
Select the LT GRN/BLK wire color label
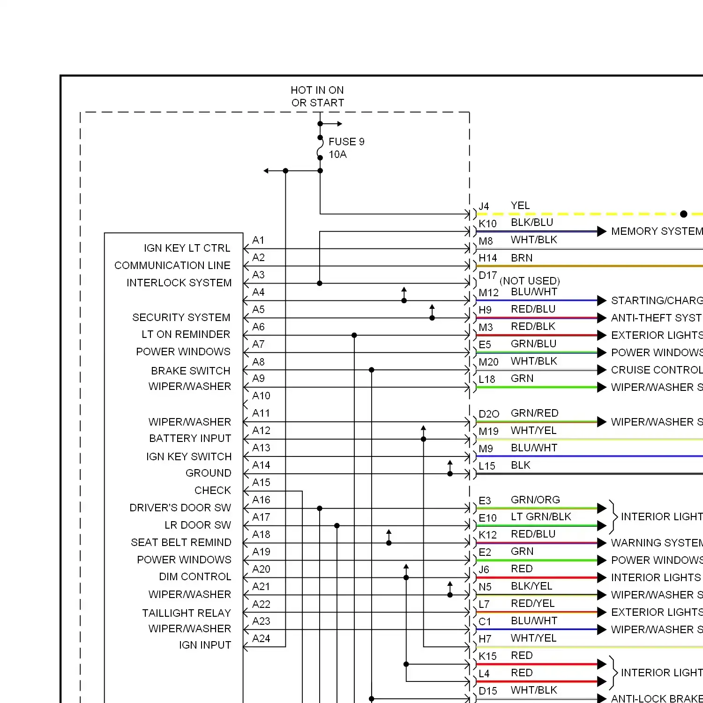click(541, 516)
